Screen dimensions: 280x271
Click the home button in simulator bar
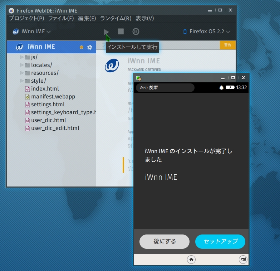point(191,260)
